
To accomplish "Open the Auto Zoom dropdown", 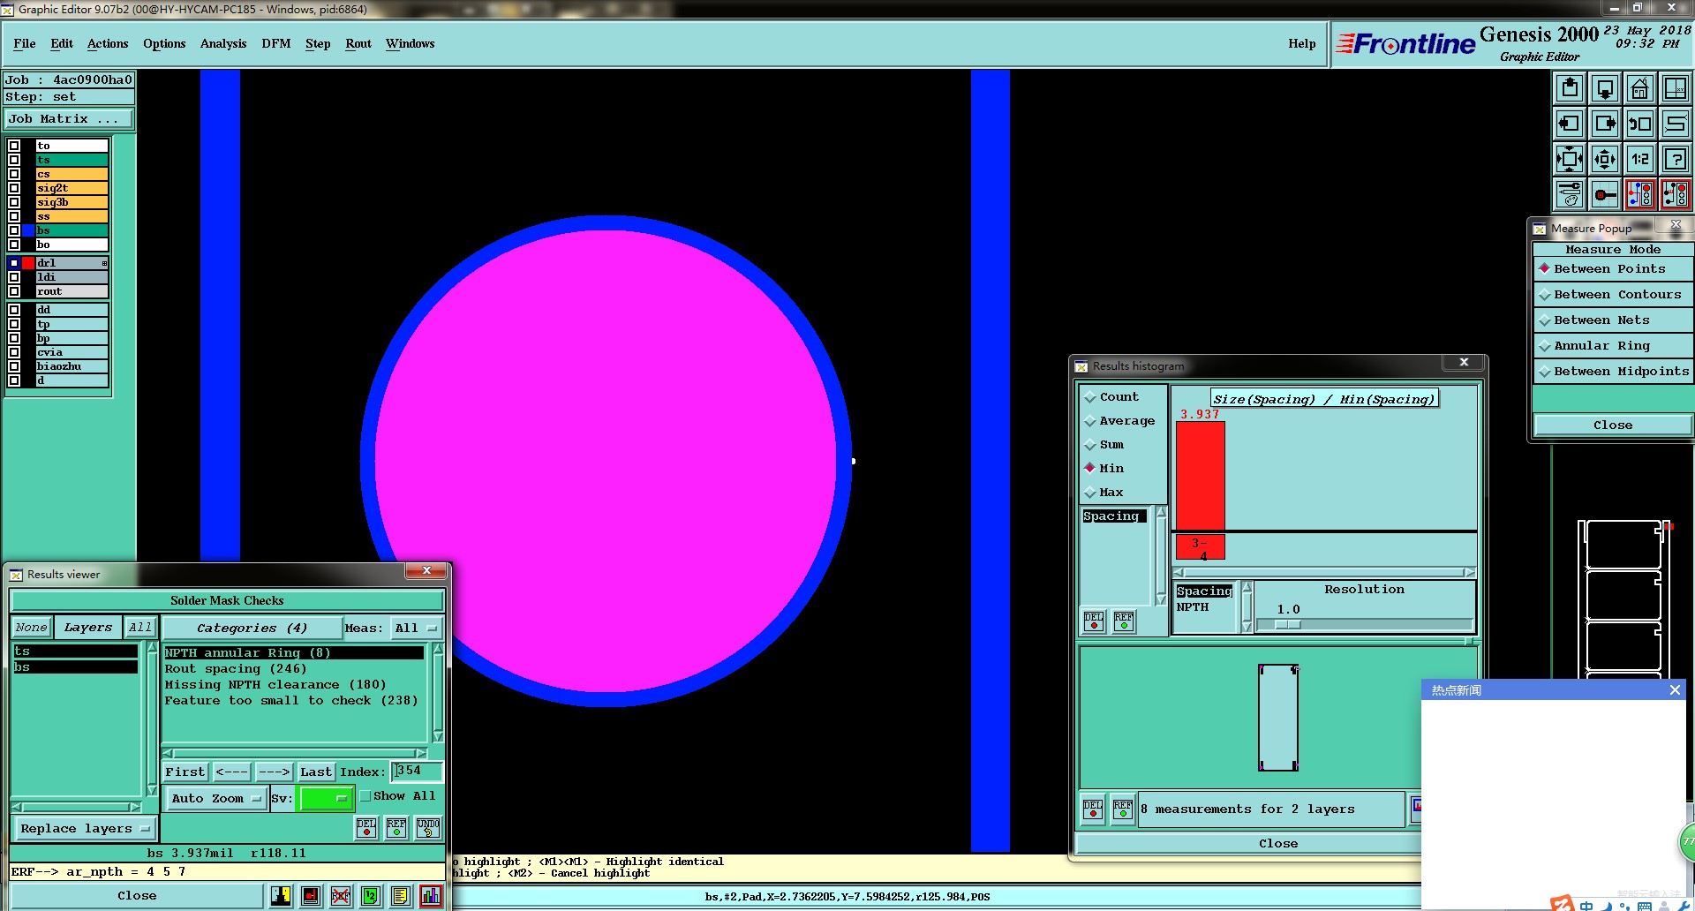I will 216,798.
